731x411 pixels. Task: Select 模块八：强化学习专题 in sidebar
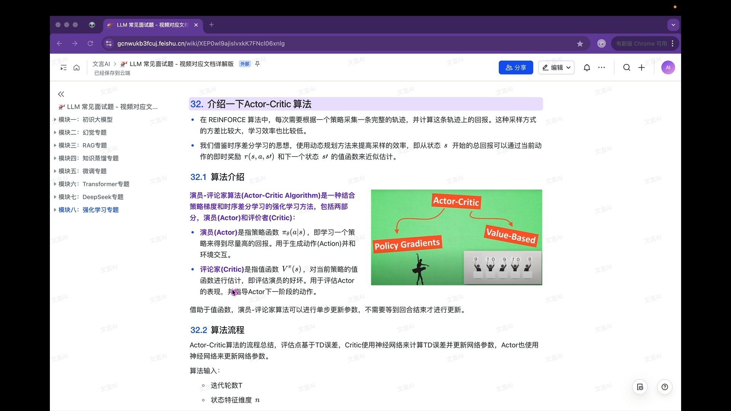(x=88, y=210)
